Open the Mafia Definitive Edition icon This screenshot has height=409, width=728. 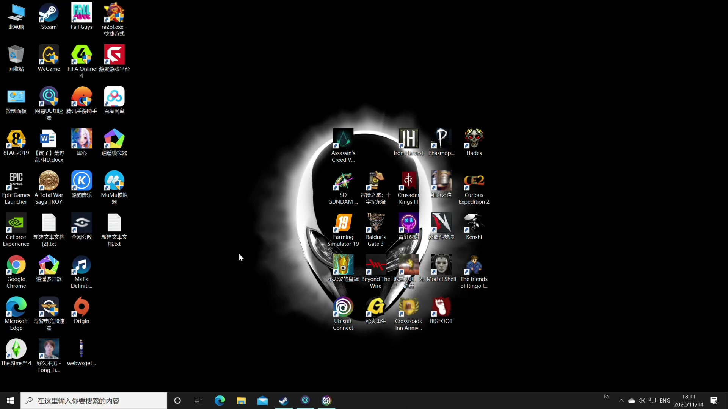tap(82, 272)
